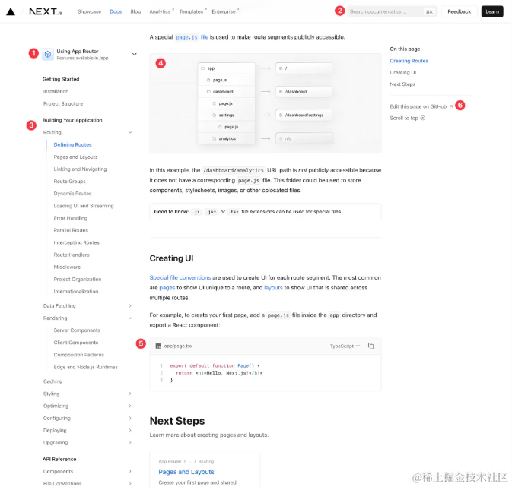
Task: Follow the Special file conventions link
Action: tap(180, 277)
